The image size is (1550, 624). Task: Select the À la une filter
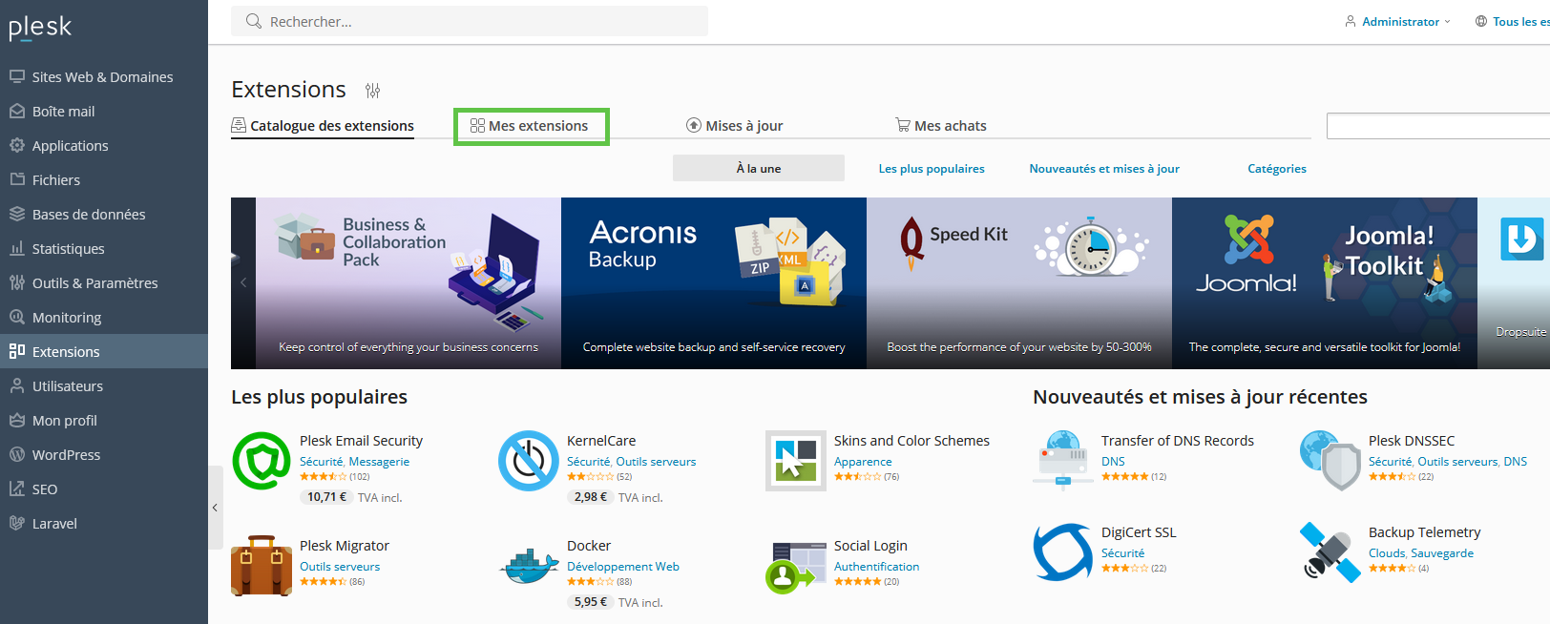tap(759, 168)
